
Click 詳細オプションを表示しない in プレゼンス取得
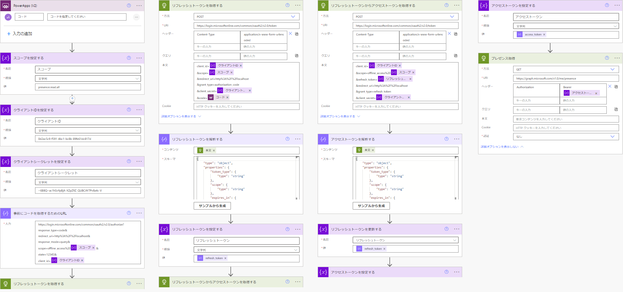pos(502,147)
